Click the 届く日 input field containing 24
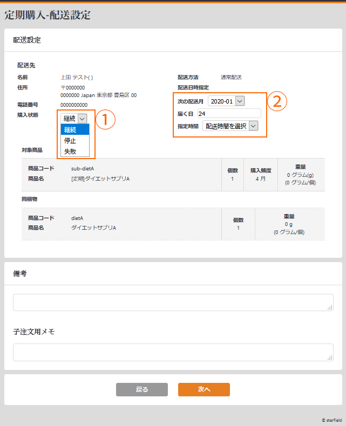 (x=229, y=113)
